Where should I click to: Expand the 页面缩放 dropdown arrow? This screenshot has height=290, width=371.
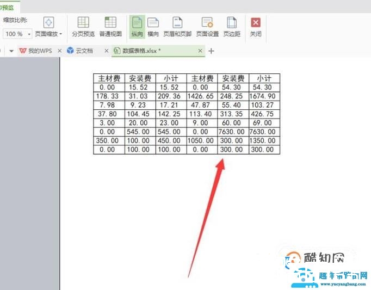tap(61, 34)
